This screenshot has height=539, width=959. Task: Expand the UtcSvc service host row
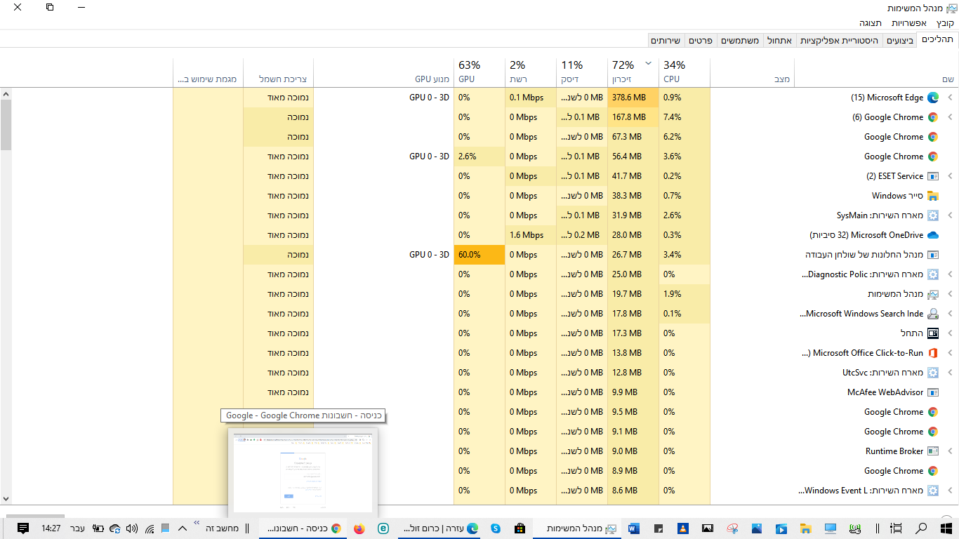(951, 373)
